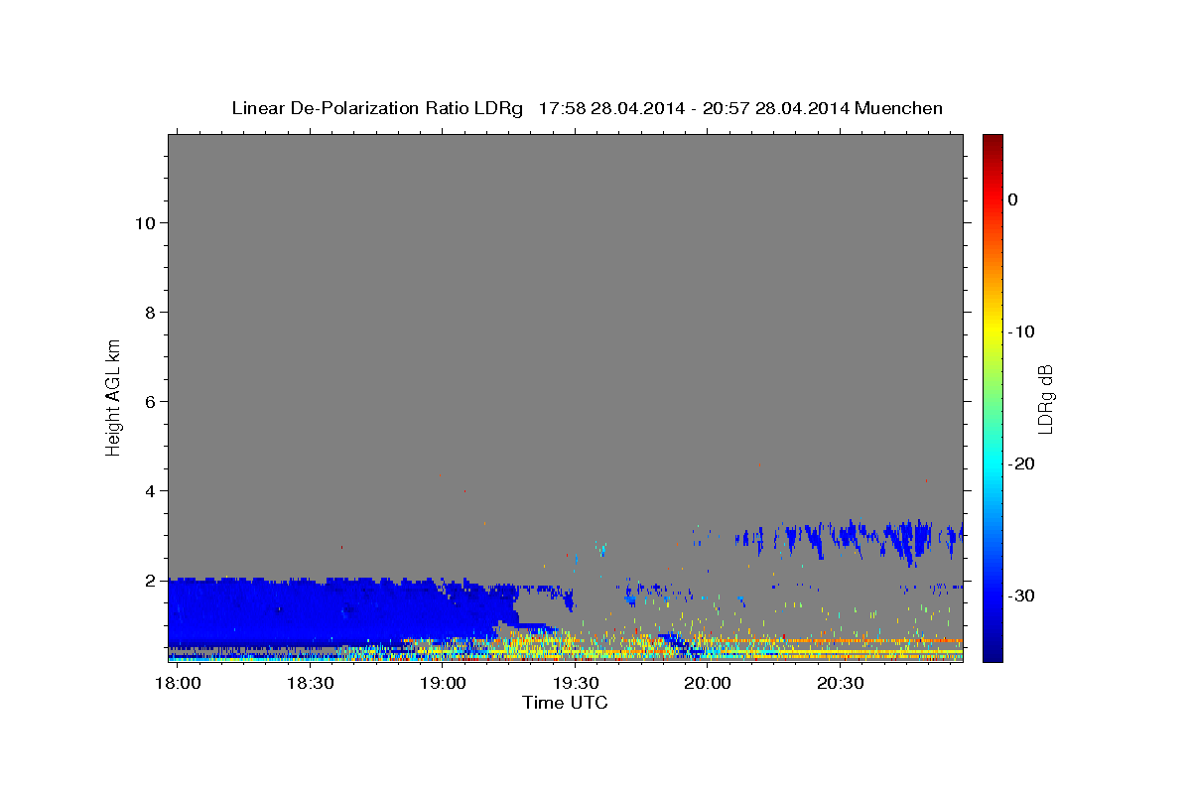1191x794 pixels.
Task: Click the height tick label 6
Action: point(150,402)
